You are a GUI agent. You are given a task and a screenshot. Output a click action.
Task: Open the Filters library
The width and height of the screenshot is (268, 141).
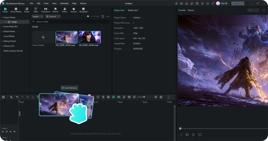click(65, 10)
